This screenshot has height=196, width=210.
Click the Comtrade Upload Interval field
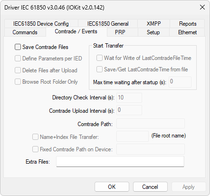[129, 110]
